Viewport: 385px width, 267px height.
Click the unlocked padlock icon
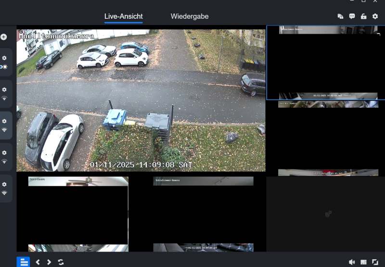pyautogui.click(x=363, y=16)
